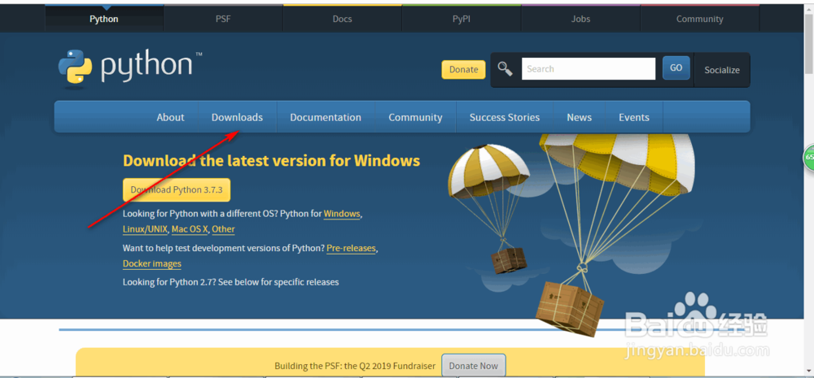Click the GO search button
Image resolution: width=814 pixels, height=378 pixels.
(x=676, y=68)
